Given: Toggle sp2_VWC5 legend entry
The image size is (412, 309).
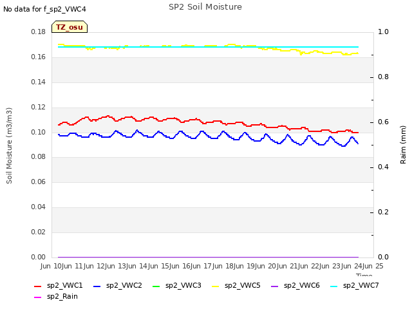Looking at the screenshot, I should coord(236,285).
